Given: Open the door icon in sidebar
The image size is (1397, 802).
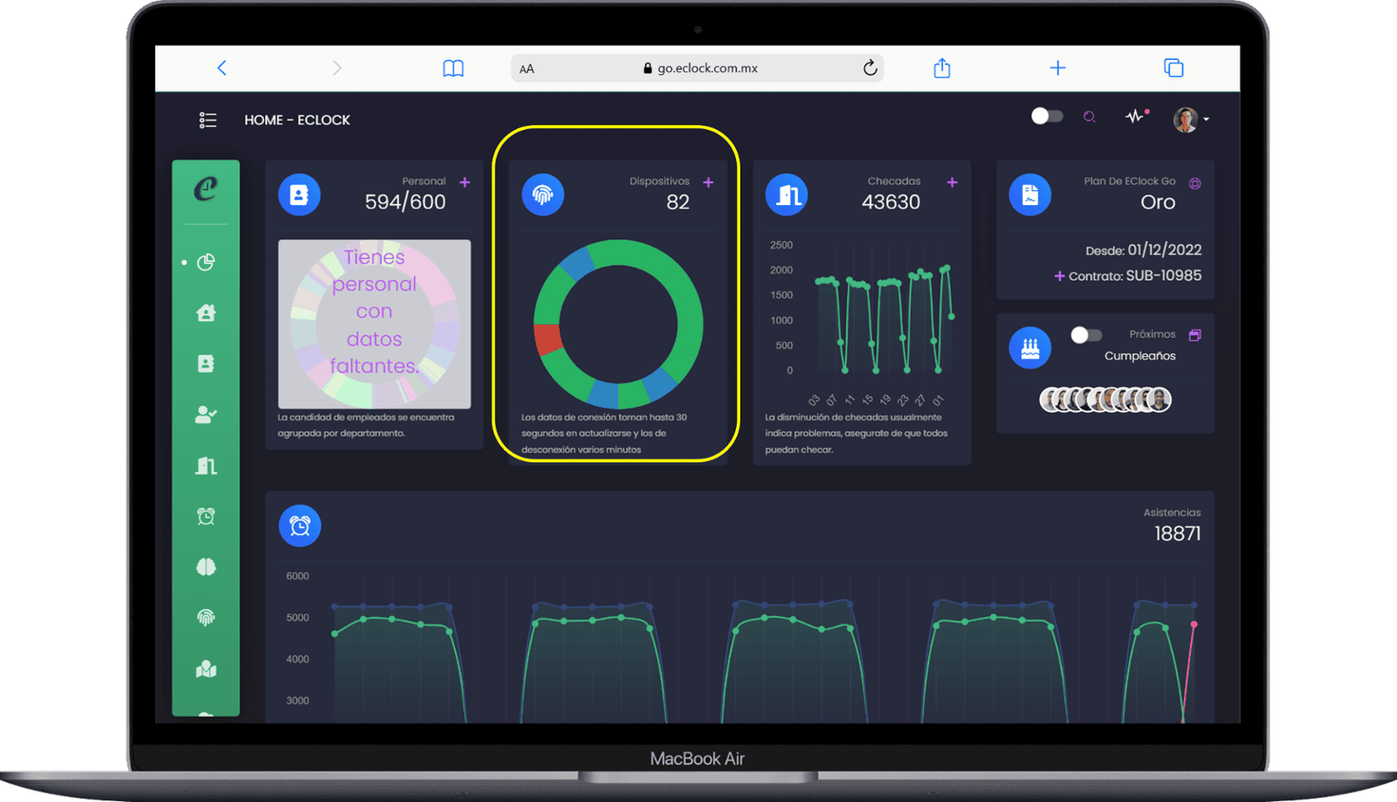Looking at the screenshot, I should click(x=206, y=466).
